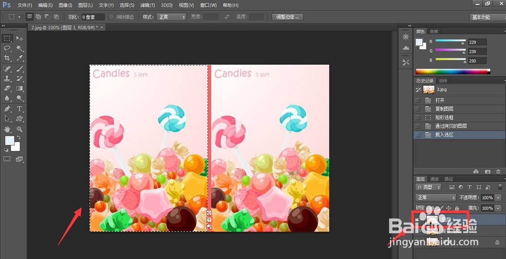Select the Path Selection tool
Screen dimensions: 506x259
(x=7, y=119)
